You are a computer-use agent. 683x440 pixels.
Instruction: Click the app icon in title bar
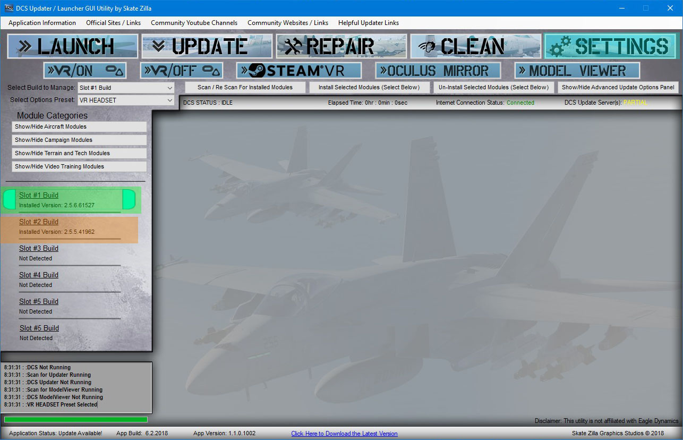click(x=8, y=8)
